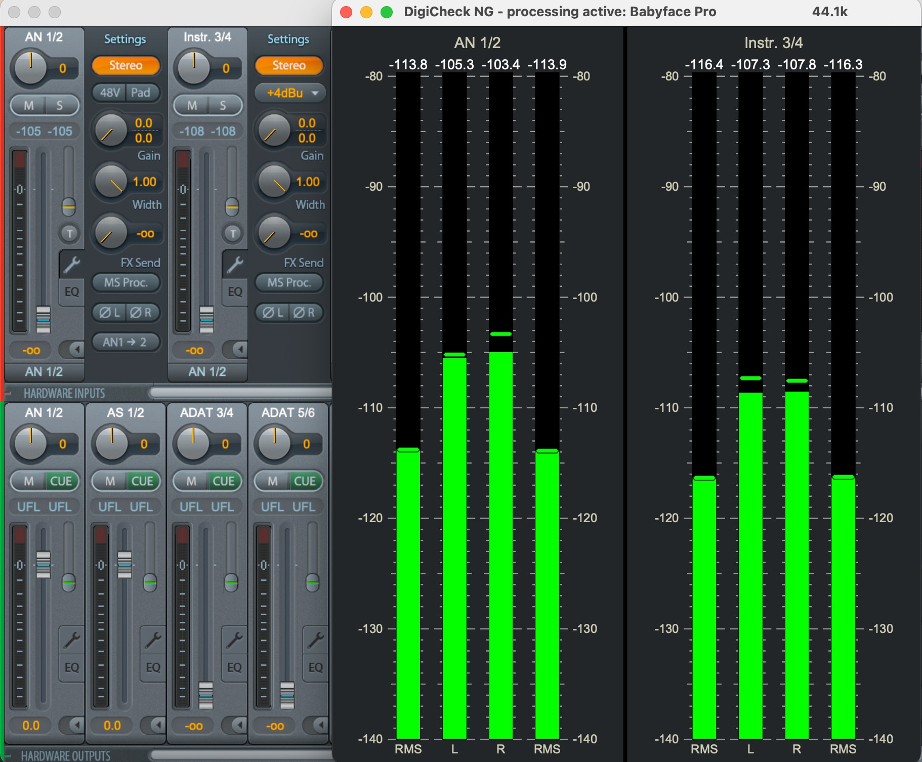This screenshot has height=762, width=922.
Task: Toggle CUE on AS 1/2 output
Action: [142, 481]
